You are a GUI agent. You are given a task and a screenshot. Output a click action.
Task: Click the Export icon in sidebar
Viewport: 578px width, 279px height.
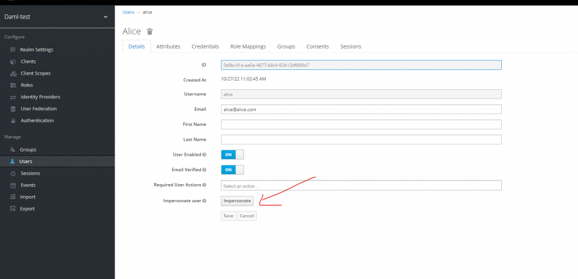click(13, 208)
